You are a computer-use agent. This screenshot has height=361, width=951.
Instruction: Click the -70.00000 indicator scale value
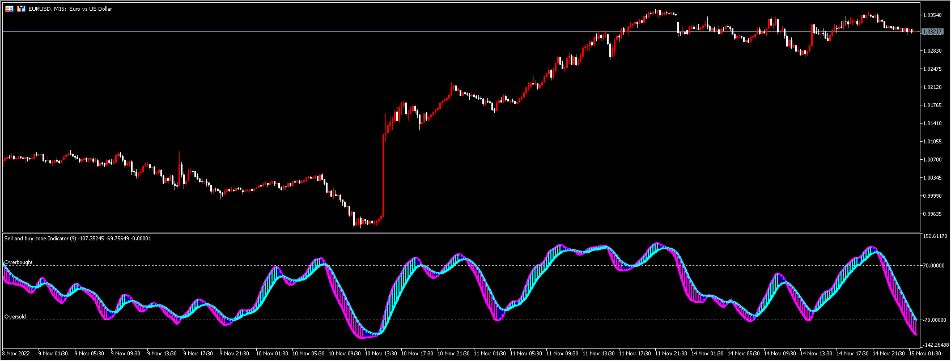pyautogui.click(x=934, y=320)
